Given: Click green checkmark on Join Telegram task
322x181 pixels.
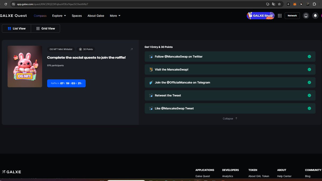Looking at the screenshot, I should pos(309,82).
